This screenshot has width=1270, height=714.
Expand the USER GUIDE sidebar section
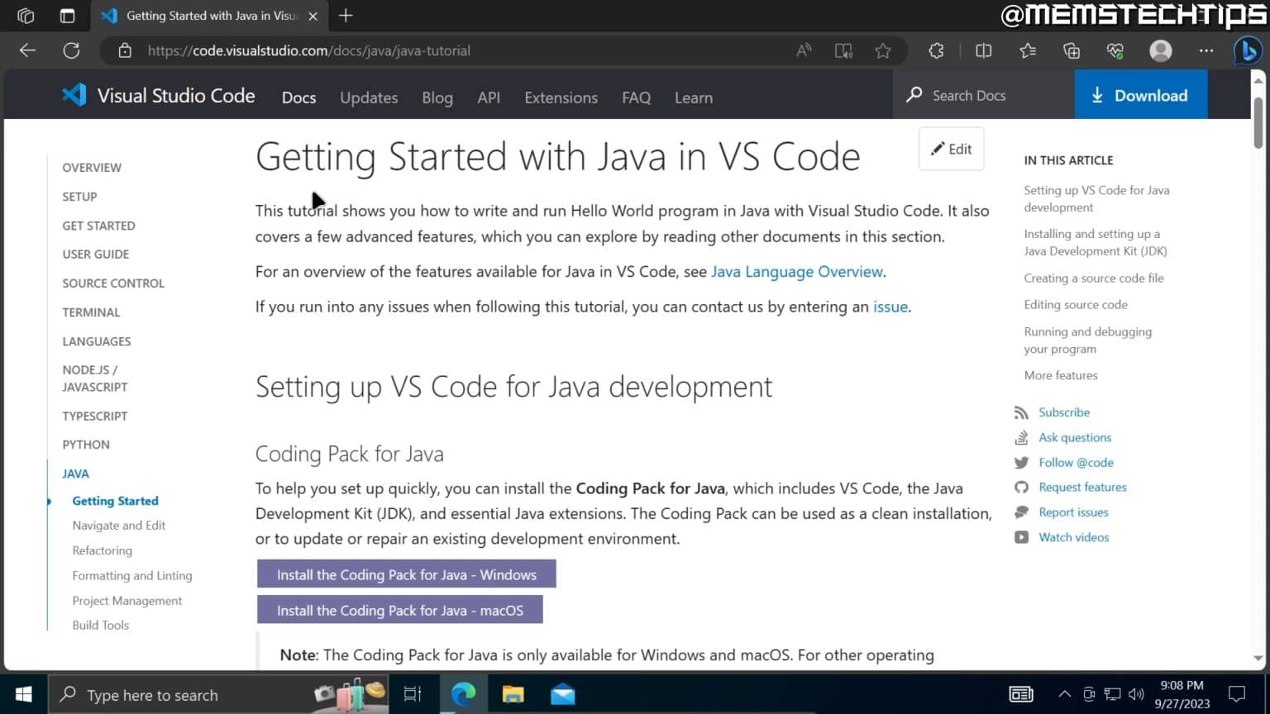[95, 254]
